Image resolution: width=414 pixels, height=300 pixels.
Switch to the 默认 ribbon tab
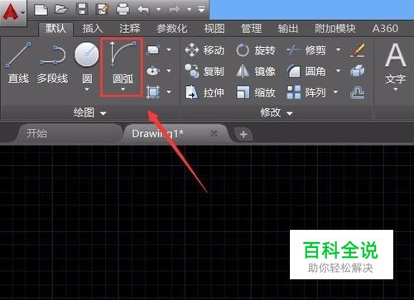(x=56, y=29)
